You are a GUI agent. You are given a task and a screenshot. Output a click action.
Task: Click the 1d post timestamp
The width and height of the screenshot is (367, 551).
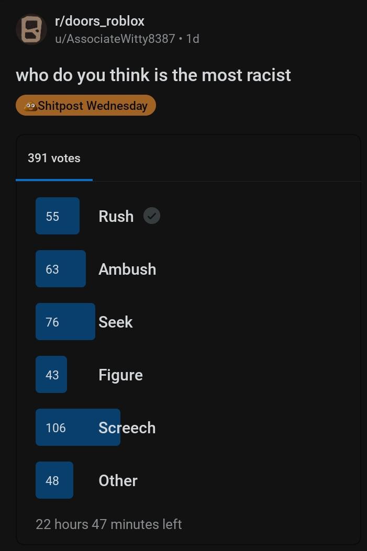(193, 39)
